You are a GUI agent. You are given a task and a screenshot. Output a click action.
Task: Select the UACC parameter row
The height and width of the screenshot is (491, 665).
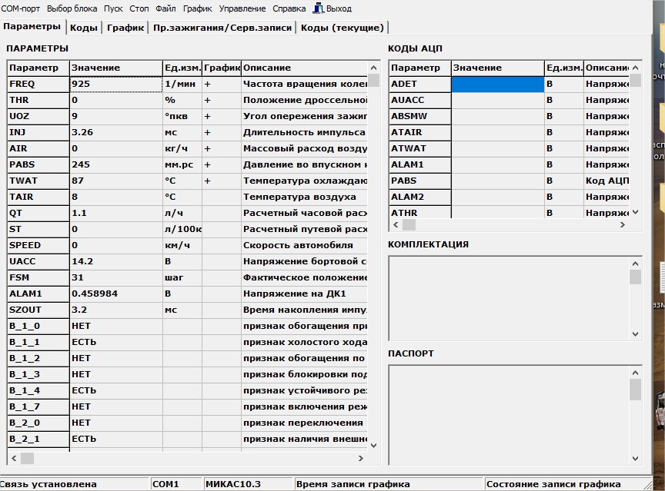pyautogui.click(x=38, y=261)
